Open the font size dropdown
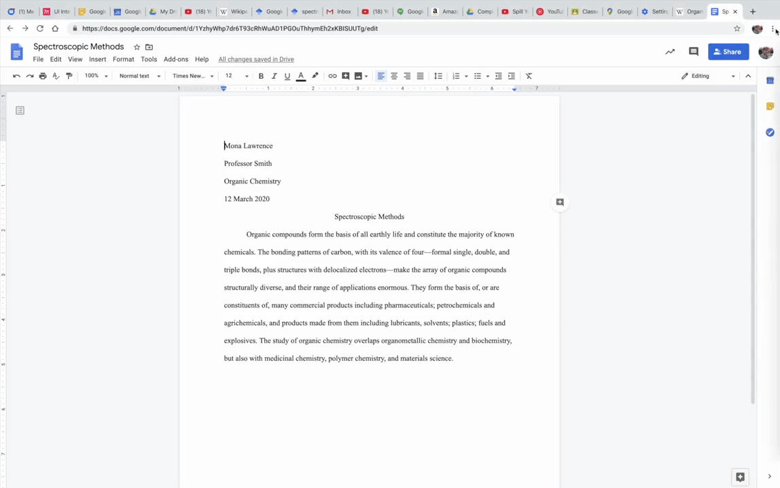780x488 pixels. (x=236, y=75)
